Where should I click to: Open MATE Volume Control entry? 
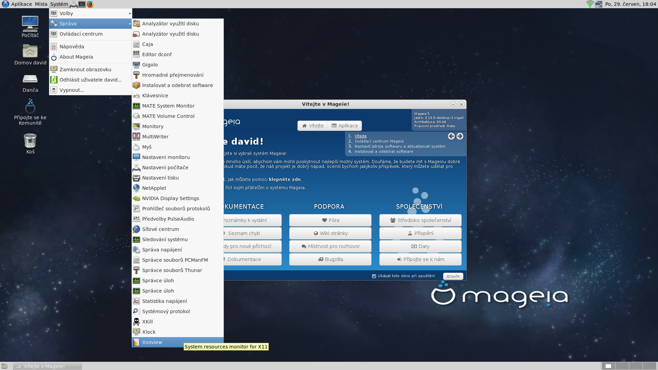click(x=178, y=116)
